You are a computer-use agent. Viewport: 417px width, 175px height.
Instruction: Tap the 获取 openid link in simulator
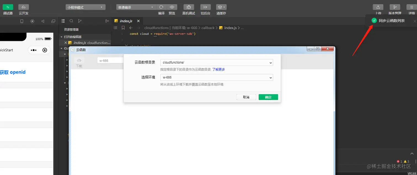(13, 72)
